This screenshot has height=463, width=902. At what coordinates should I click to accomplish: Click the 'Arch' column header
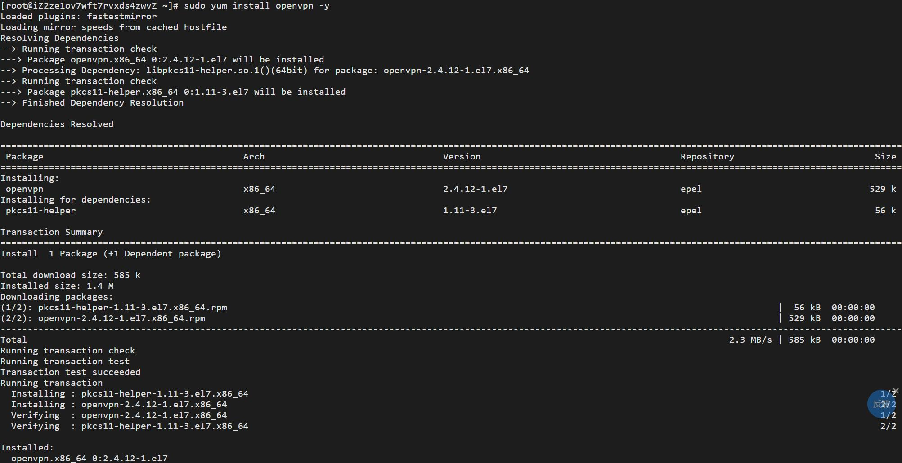pyautogui.click(x=254, y=157)
